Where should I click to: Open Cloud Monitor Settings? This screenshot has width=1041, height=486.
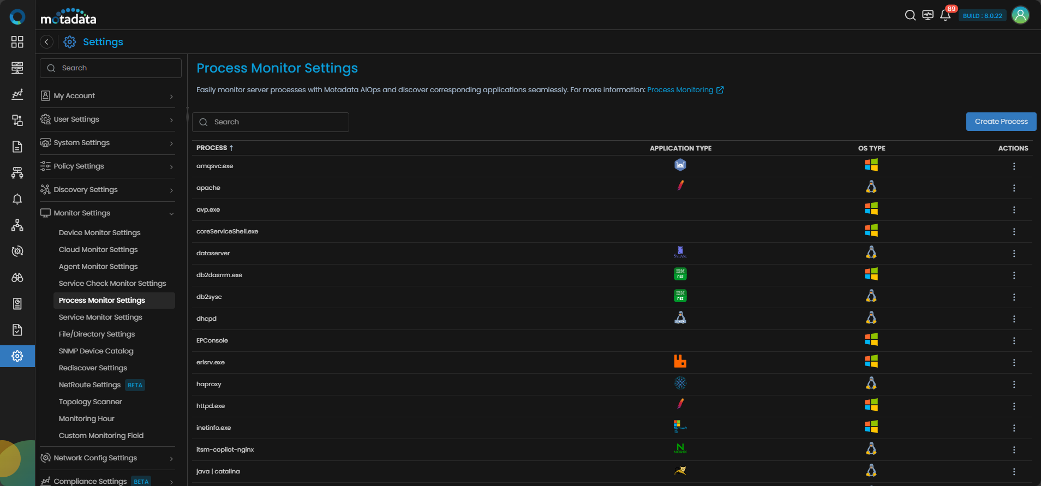coord(98,250)
